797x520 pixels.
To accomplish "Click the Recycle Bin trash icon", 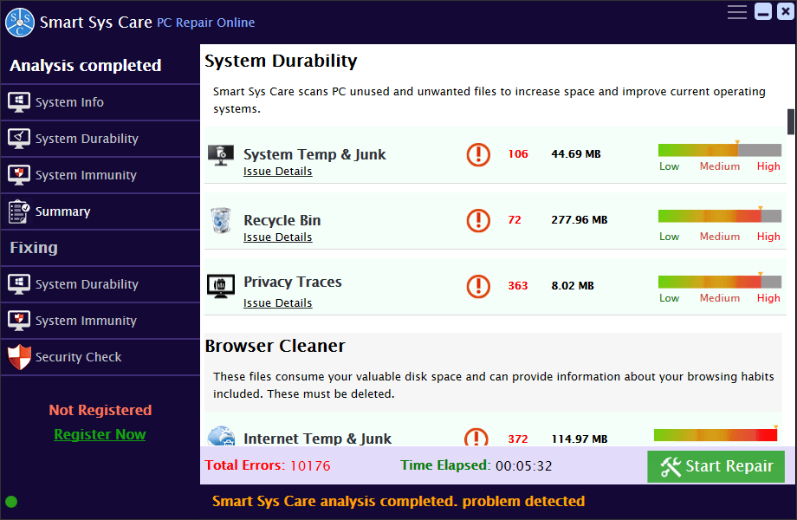I will [221, 220].
